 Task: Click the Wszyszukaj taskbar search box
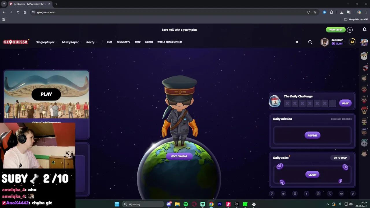pyautogui.click(x=143, y=204)
